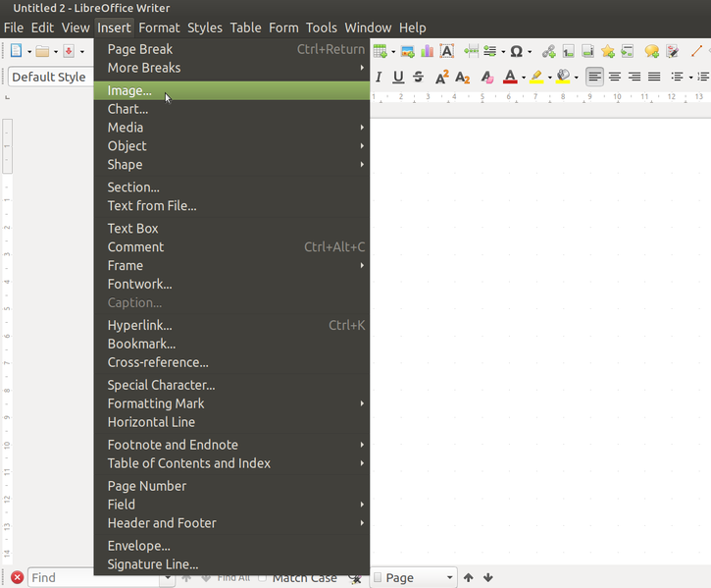
Task: Open the Default Style paragraph style box
Action: [x=51, y=77]
